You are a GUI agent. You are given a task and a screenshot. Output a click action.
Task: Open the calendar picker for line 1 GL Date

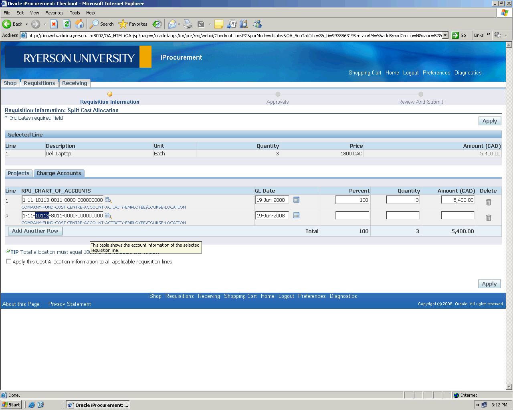pyautogui.click(x=296, y=200)
